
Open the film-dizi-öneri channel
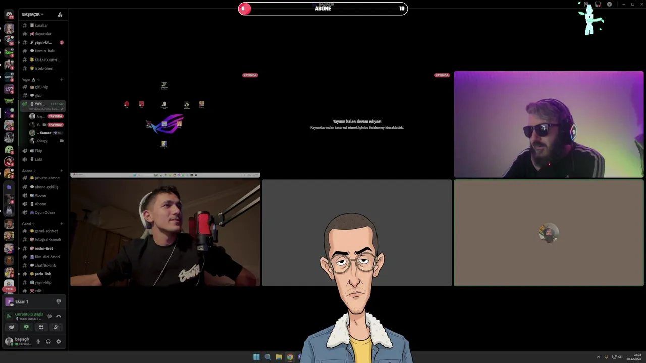click(43, 257)
